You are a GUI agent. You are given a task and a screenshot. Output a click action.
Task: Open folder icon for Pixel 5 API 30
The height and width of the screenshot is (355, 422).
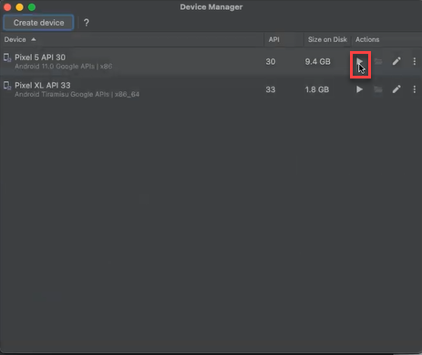pos(378,61)
